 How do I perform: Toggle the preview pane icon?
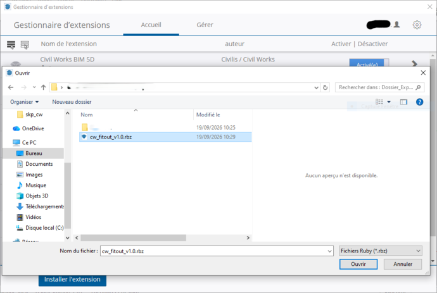click(403, 102)
